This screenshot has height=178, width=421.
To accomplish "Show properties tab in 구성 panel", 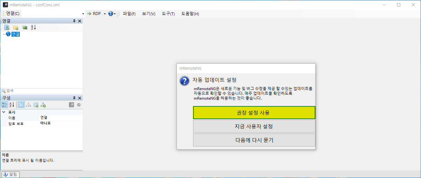I will [21, 104].
